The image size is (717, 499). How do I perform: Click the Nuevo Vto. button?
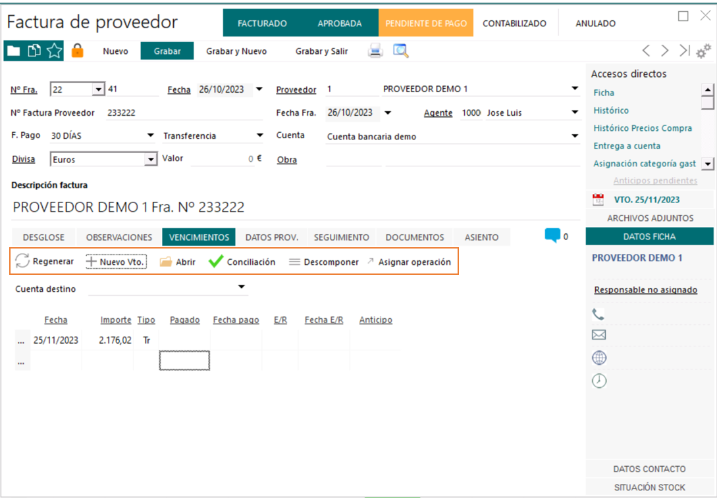pyautogui.click(x=116, y=262)
